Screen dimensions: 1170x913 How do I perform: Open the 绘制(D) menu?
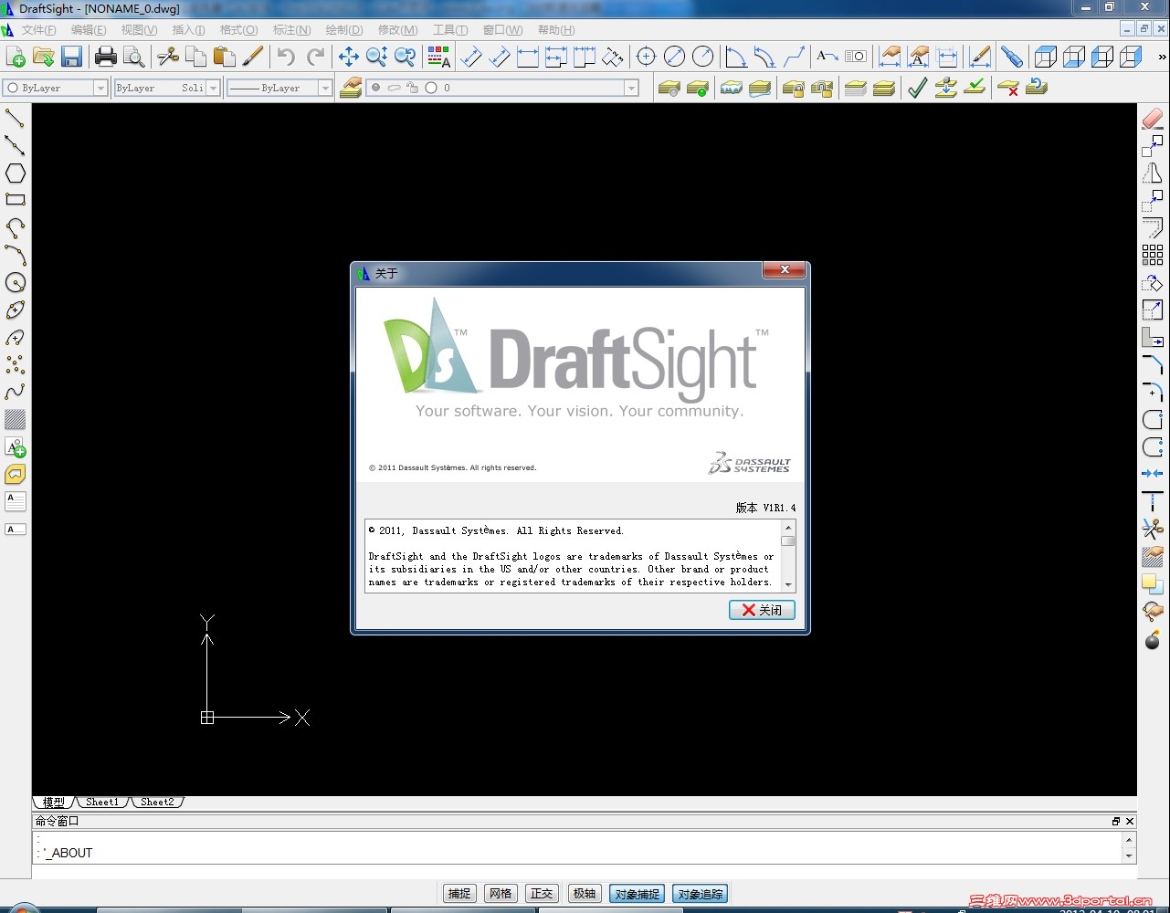[343, 30]
